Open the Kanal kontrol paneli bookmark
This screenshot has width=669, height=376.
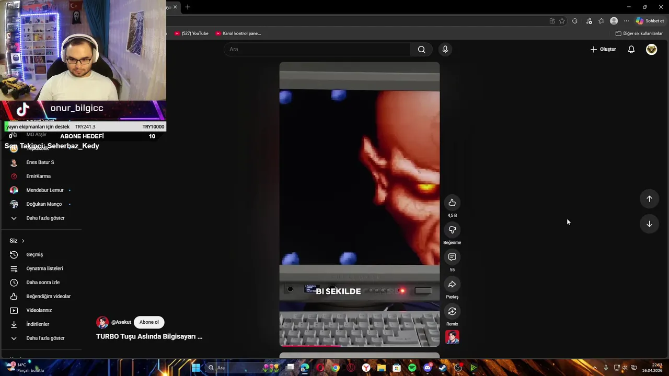click(x=238, y=33)
